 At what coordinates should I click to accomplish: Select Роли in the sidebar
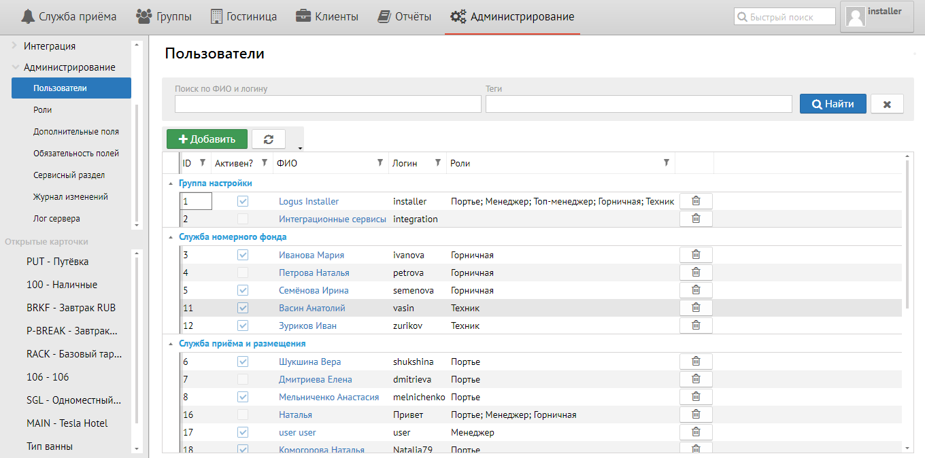pyautogui.click(x=43, y=109)
